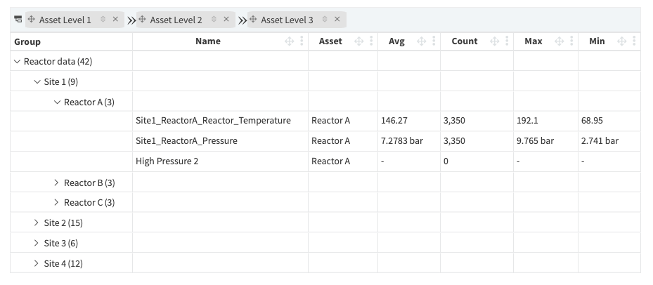Click the 2.741 bar min value
The width and height of the screenshot is (653, 285).
click(x=600, y=141)
